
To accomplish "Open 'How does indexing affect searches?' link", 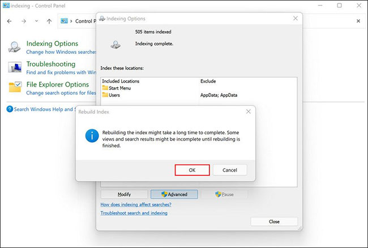I will (x=136, y=204).
